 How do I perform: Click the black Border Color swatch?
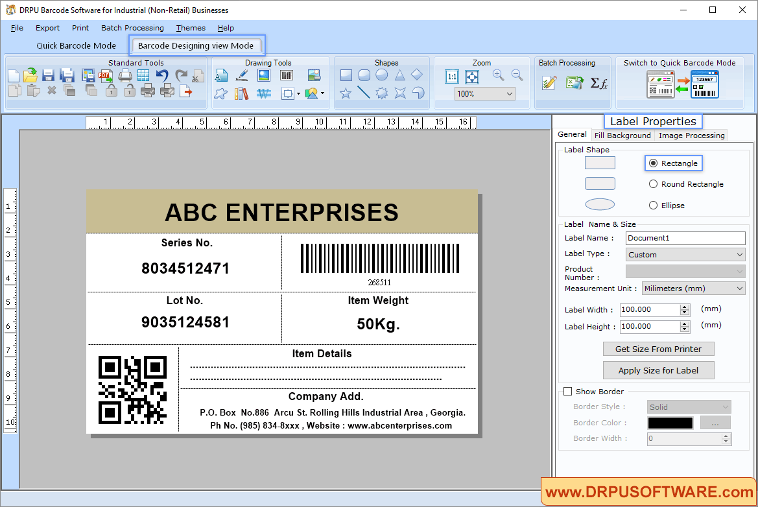[x=670, y=423]
